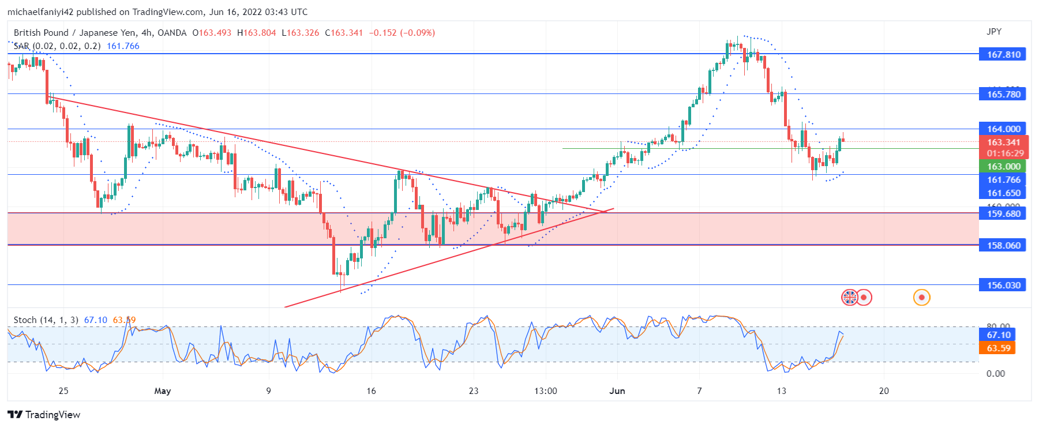Click the green 163.000 price label
Viewport: 1039px width, 428px height.
(x=1003, y=166)
